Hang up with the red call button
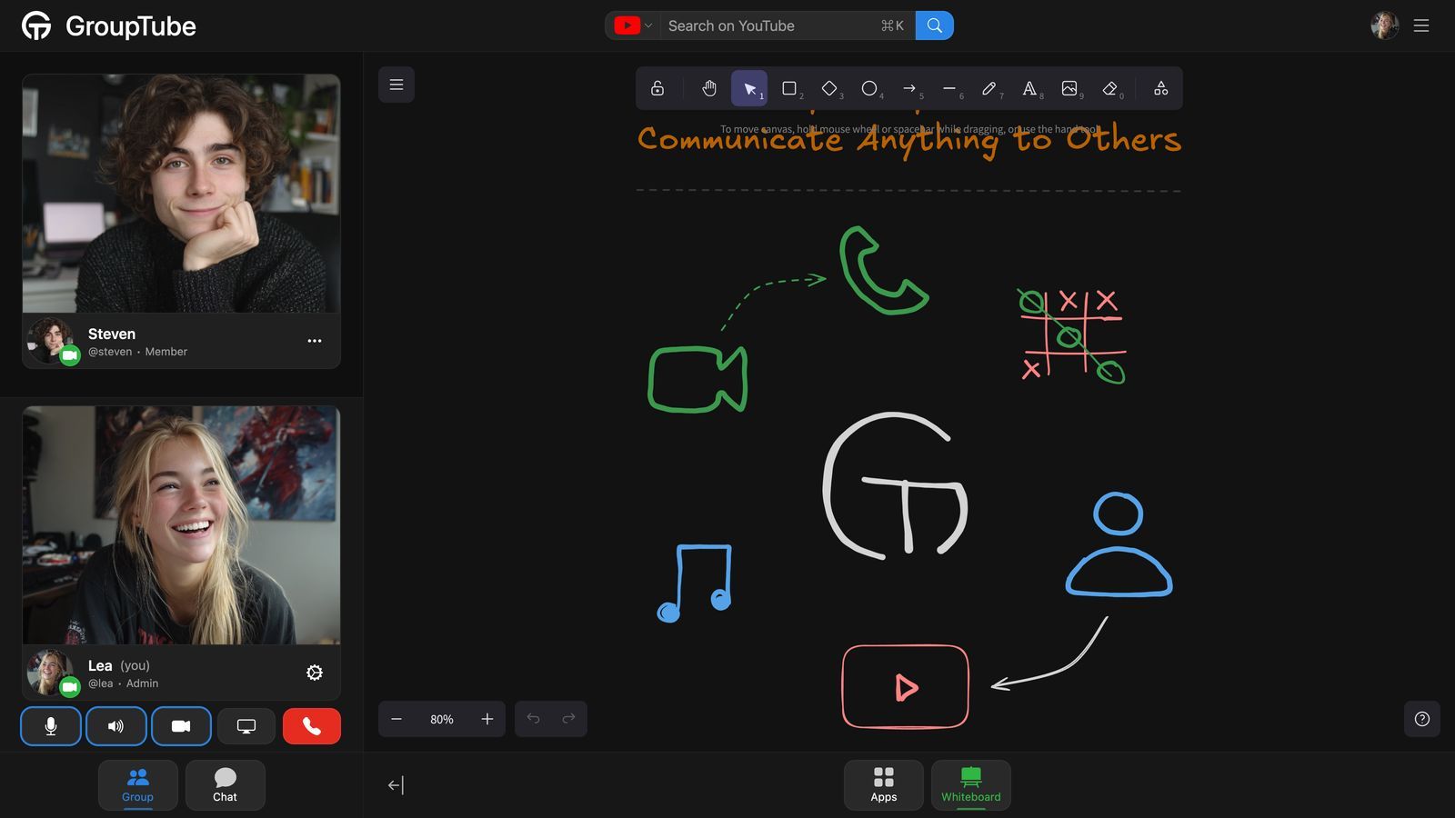The height and width of the screenshot is (818, 1455). pyautogui.click(x=311, y=726)
